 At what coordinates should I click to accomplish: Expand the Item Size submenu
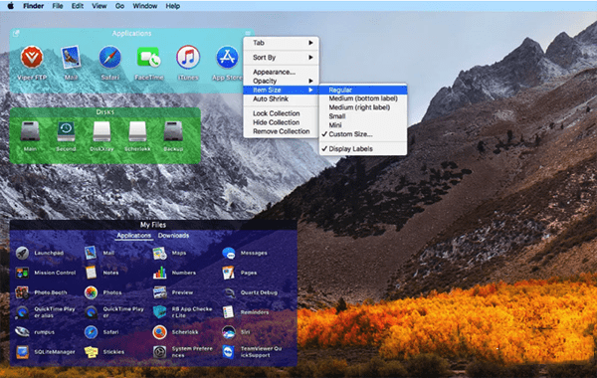coord(281,90)
